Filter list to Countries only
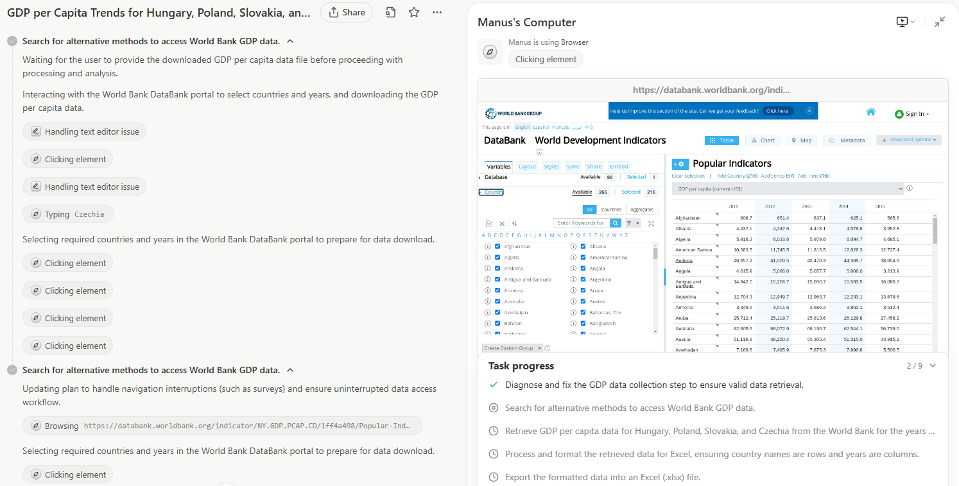 click(x=611, y=210)
